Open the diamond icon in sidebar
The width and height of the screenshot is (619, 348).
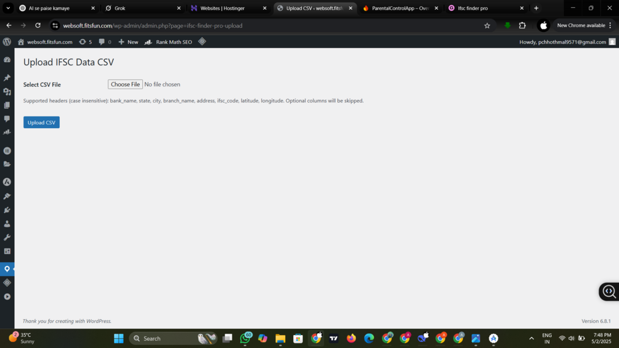7,283
